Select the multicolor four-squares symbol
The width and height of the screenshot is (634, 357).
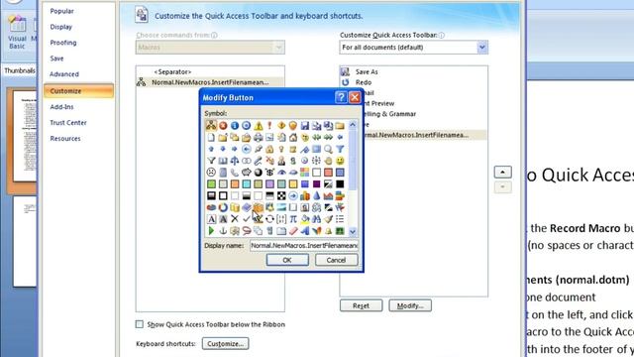[x=305, y=173]
